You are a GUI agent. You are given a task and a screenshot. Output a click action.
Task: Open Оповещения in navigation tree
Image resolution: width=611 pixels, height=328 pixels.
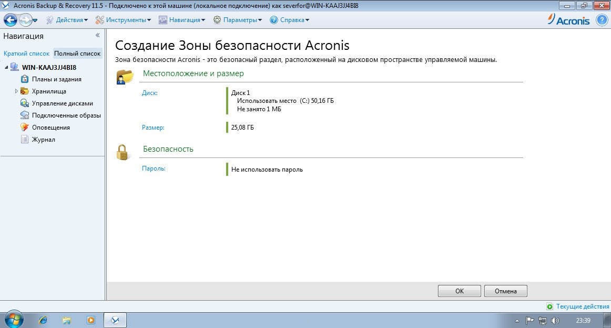(50, 127)
